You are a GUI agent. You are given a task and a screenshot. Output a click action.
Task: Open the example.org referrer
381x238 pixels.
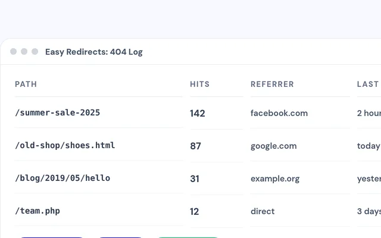(275, 179)
